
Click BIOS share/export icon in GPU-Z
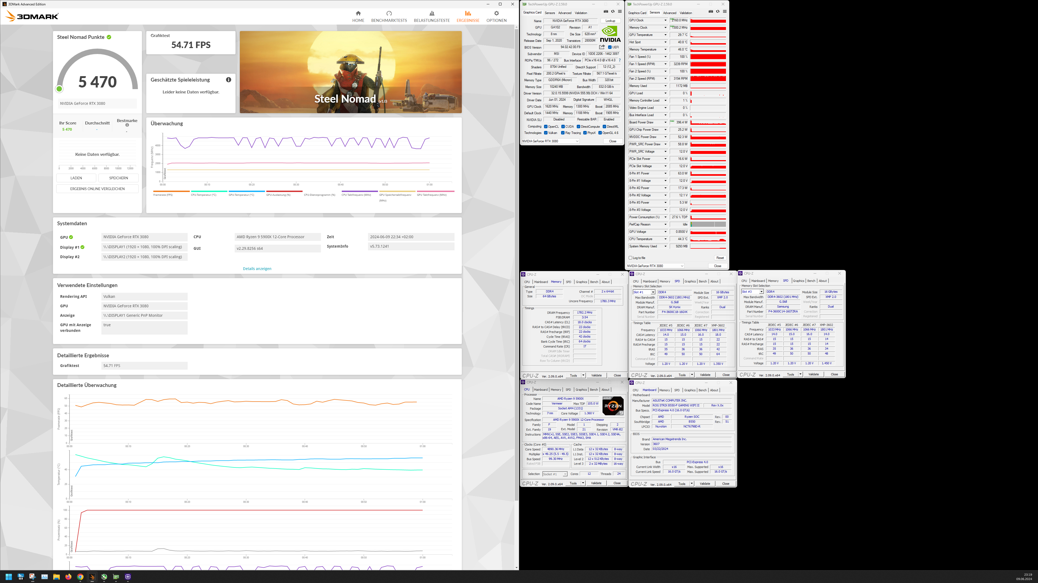pos(602,47)
